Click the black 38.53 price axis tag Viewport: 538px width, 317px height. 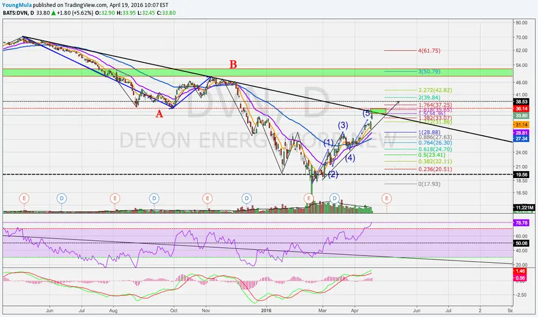(x=521, y=102)
